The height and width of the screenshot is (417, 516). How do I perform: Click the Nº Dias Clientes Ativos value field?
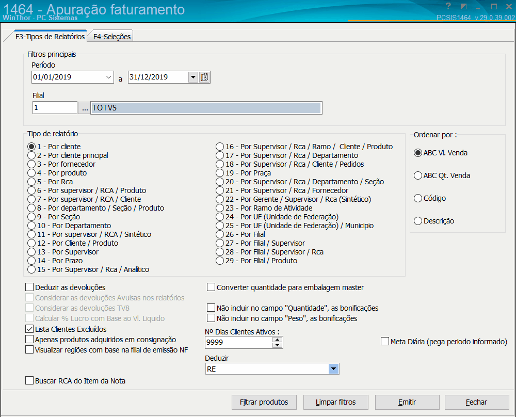[238, 342]
